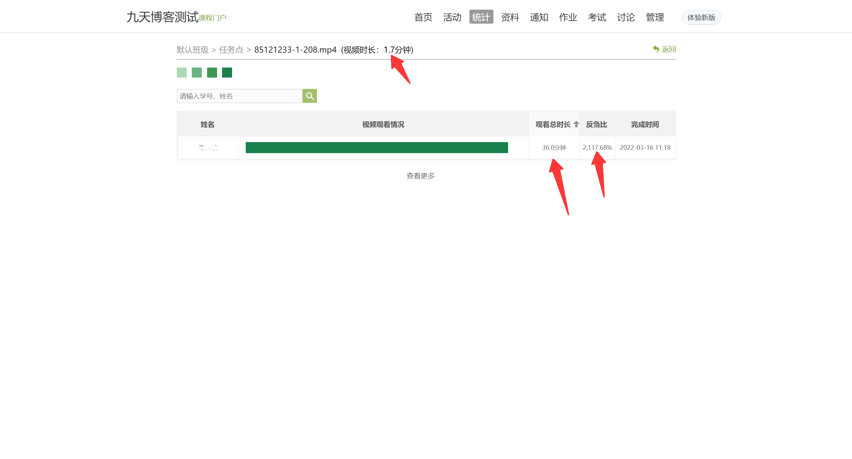Click the return arrow icon beside 返回
Viewport: 852px width, 459px height.
point(656,49)
